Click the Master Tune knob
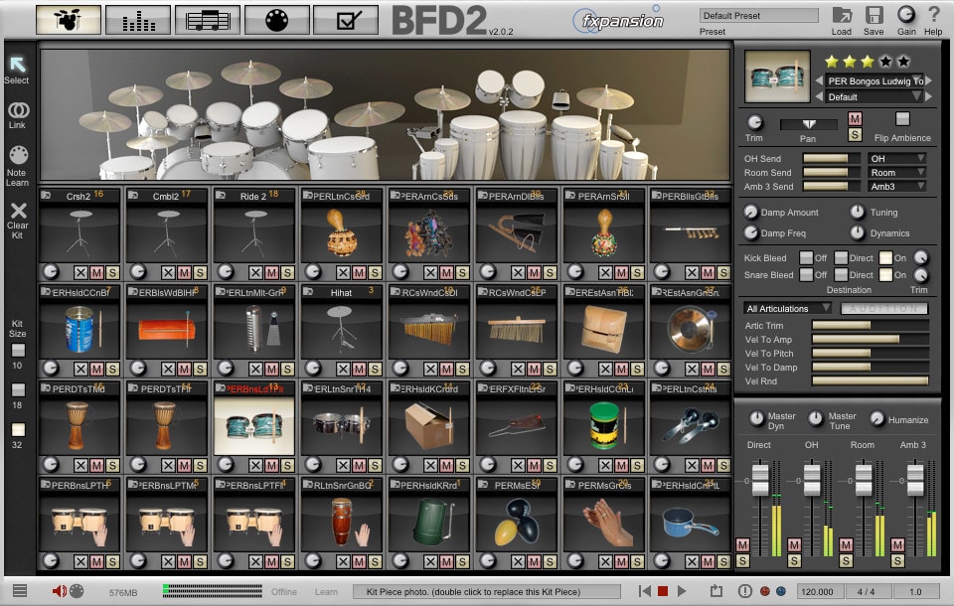The image size is (954, 606). (x=815, y=418)
